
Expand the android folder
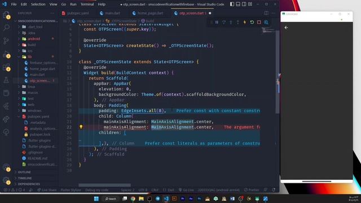(34, 39)
